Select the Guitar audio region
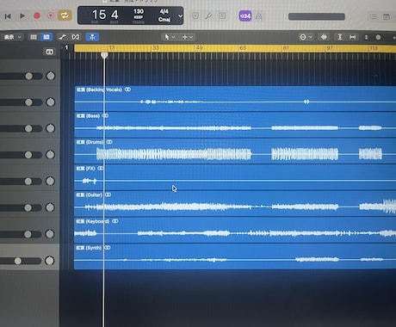Viewport: 396px width, 327px height. (235, 204)
